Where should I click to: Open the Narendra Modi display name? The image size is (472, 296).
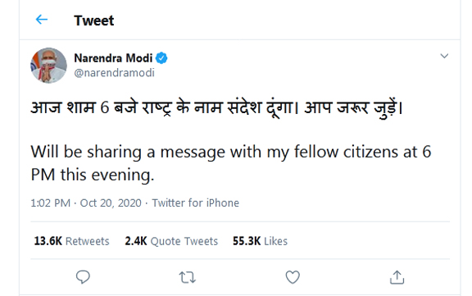113,58
